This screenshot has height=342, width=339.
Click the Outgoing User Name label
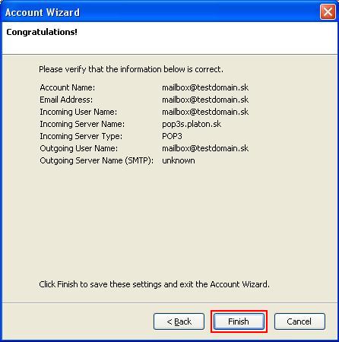point(79,148)
